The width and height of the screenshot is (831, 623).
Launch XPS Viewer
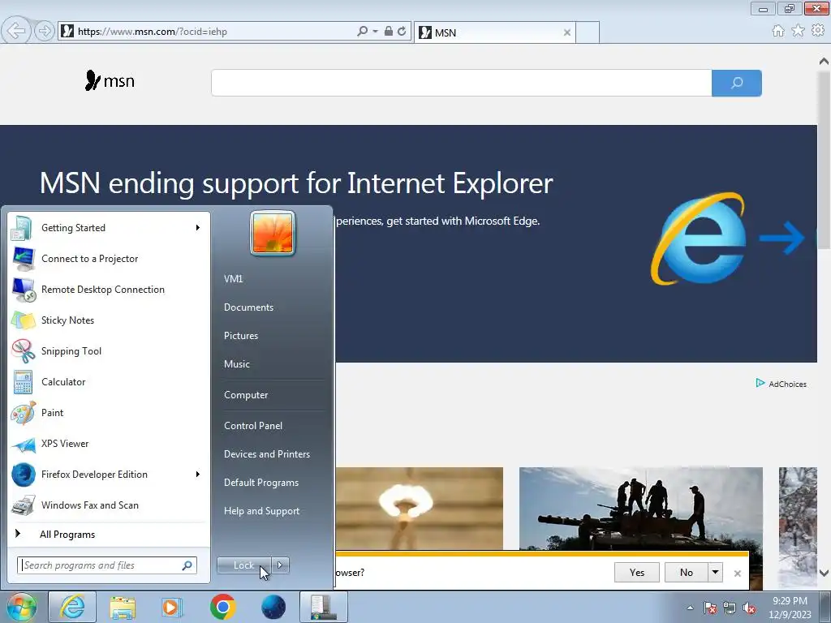click(109, 444)
